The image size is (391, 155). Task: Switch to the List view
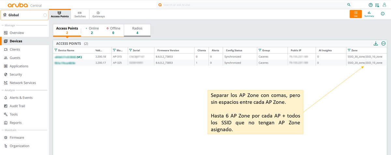[356, 14]
